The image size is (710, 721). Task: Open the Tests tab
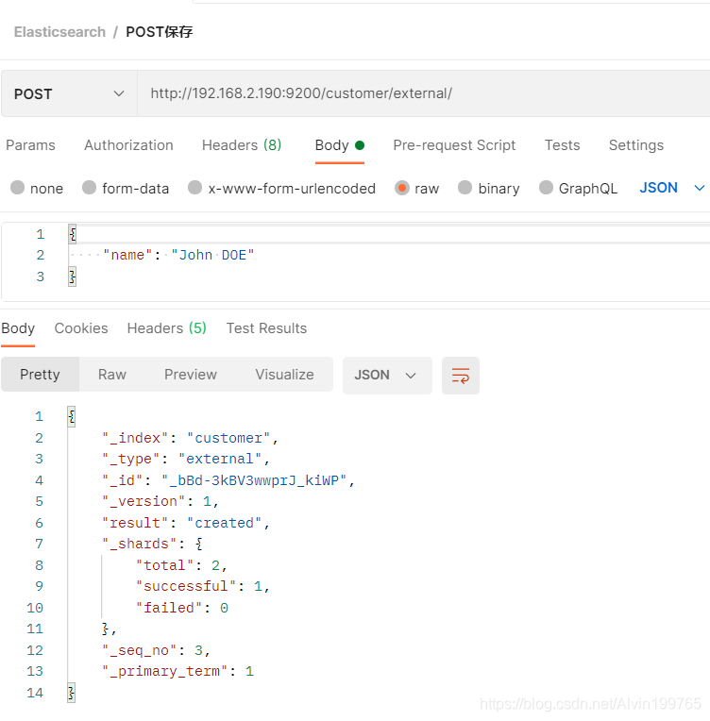coord(563,145)
